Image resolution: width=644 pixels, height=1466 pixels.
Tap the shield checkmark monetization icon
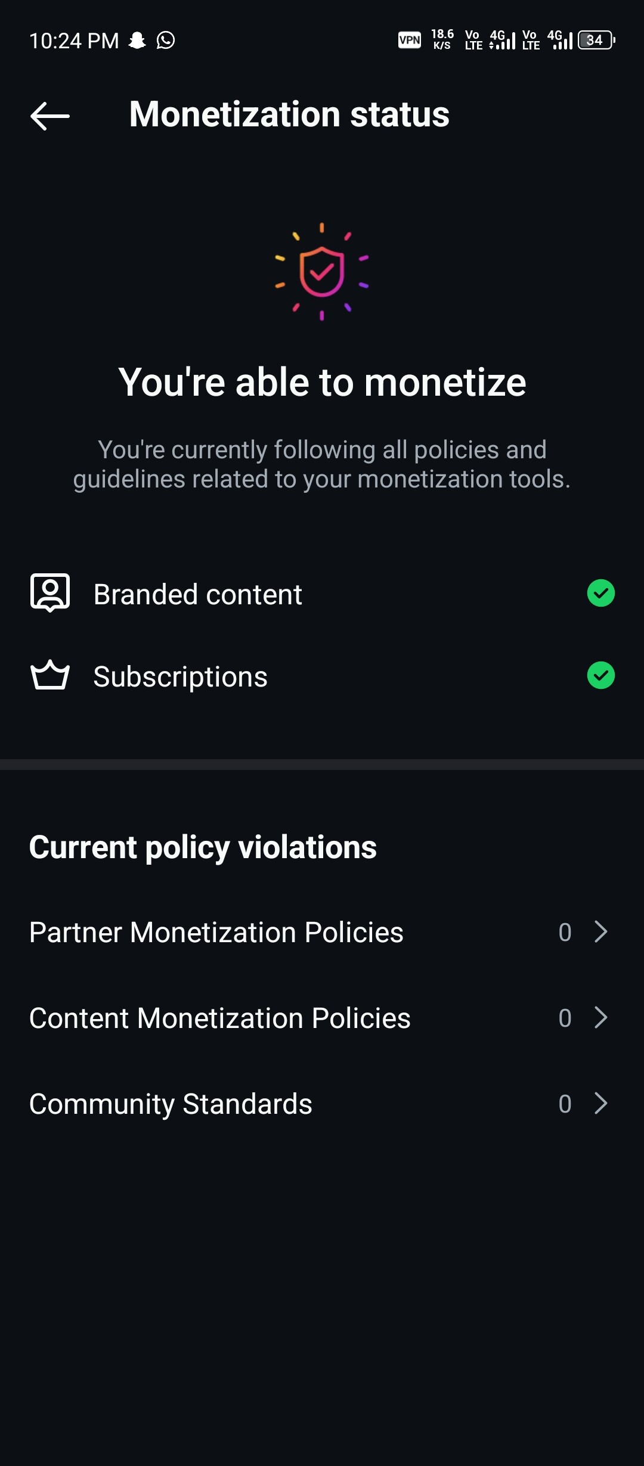[322, 272]
